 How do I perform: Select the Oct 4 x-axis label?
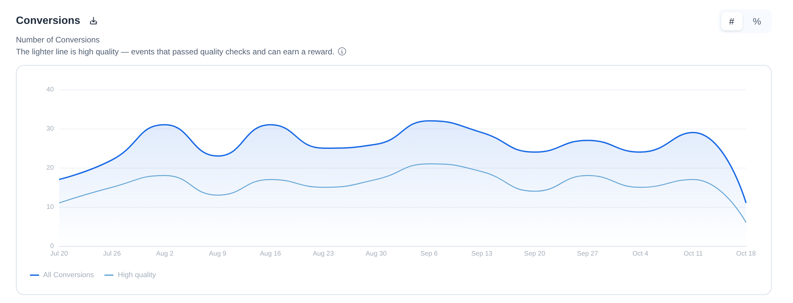click(640, 253)
